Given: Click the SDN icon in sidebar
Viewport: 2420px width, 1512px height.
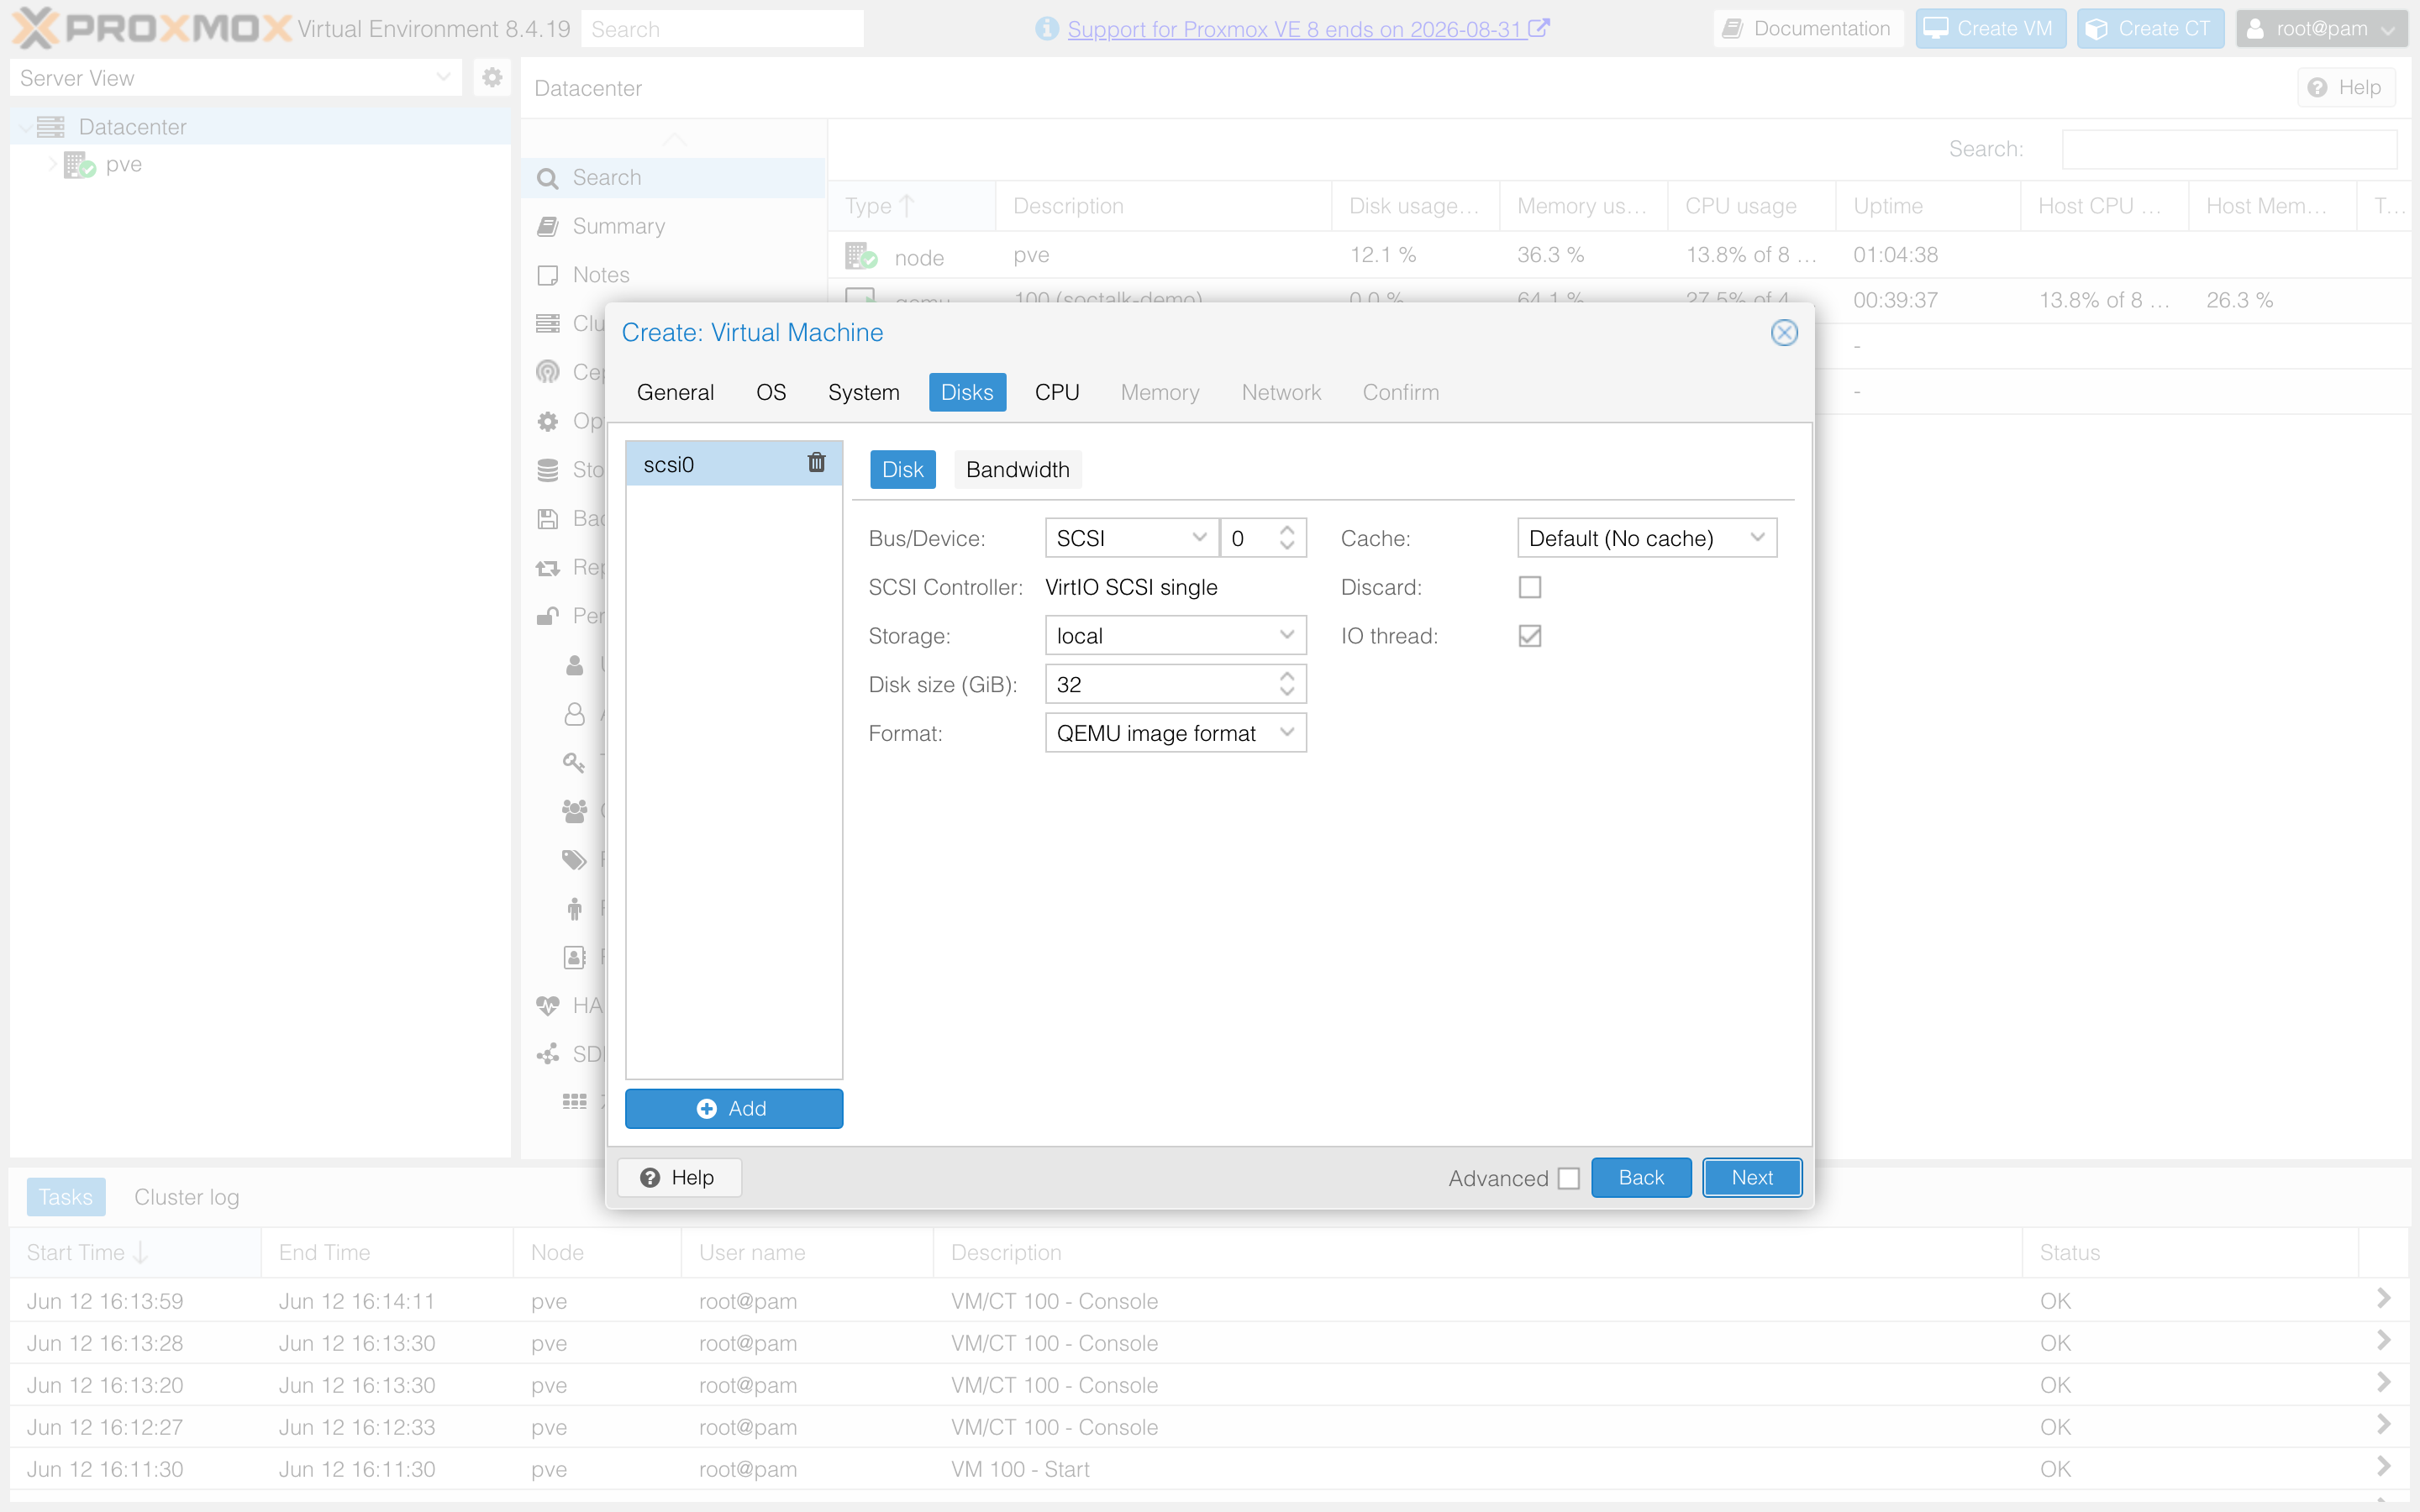Looking at the screenshot, I should pyautogui.click(x=547, y=1054).
